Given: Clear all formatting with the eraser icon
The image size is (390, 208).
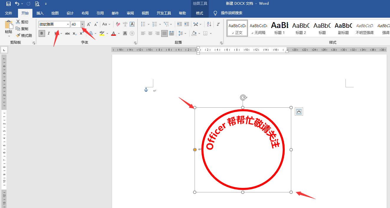Looking at the screenshot, I should tap(118, 24).
